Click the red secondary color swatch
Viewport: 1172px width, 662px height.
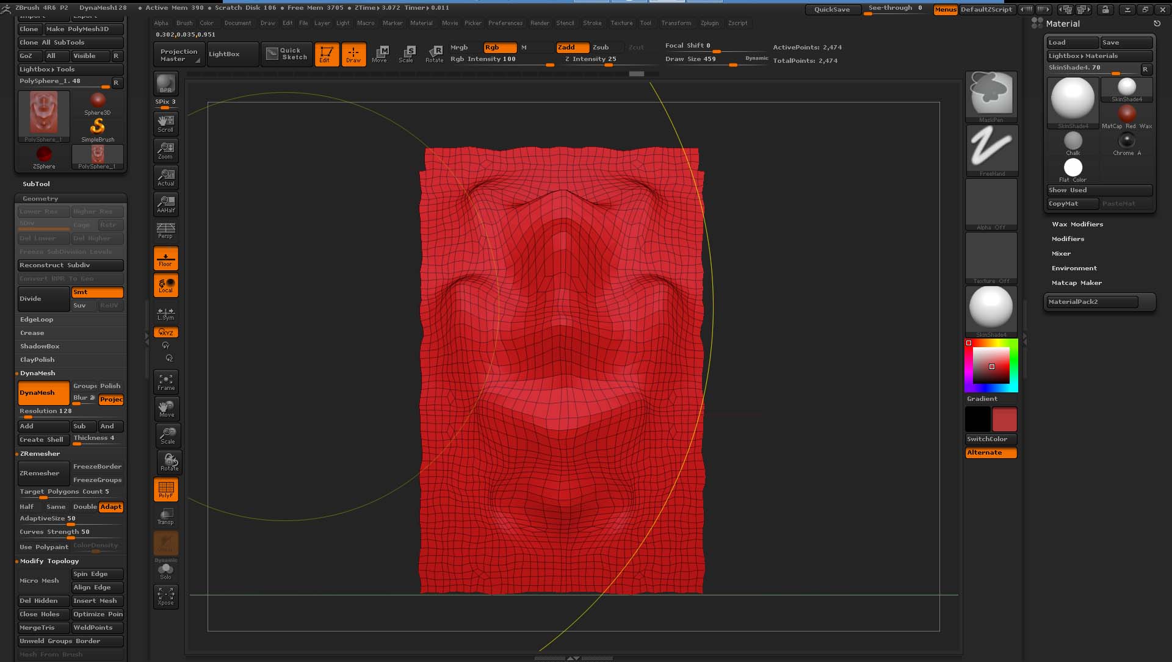click(1004, 420)
